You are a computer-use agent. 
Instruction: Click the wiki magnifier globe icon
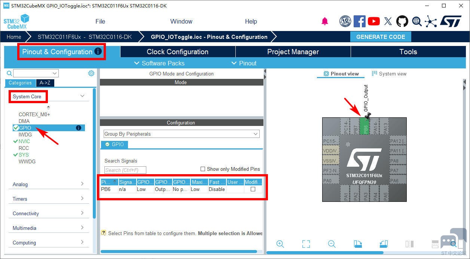pyautogui.click(x=417, y=21)
